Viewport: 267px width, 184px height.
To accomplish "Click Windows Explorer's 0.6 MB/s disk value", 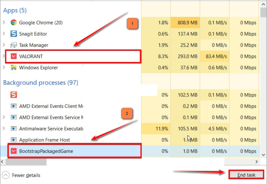I will tap(218, 67).
